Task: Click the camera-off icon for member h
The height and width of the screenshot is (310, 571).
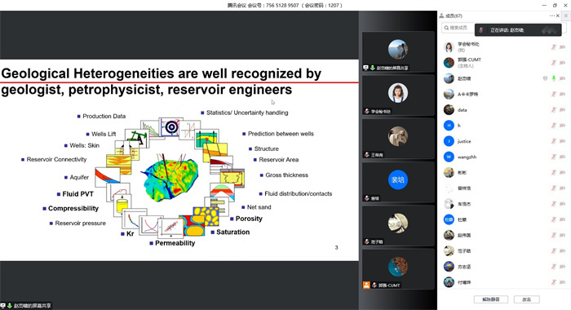Action: [x=563, y=126]
